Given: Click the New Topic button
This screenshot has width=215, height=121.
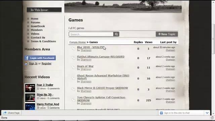Looking at the screenshot, I should [167, 34].
